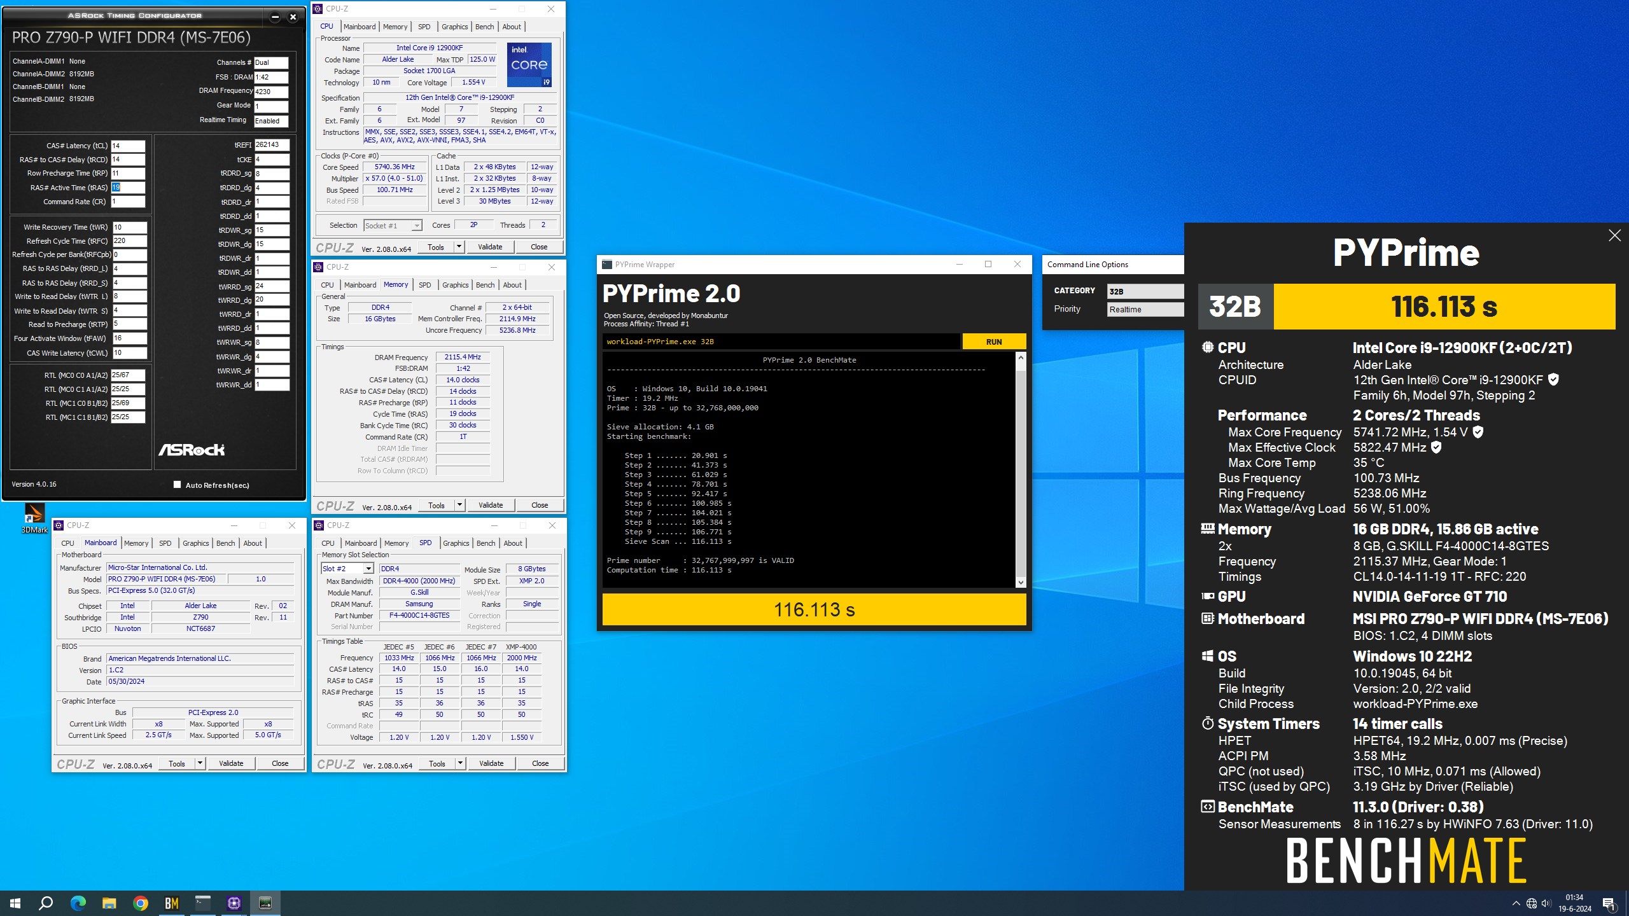Click Validate in CPU-Z SPD window
Viewport: 1629px width, 916px height.
click(x=491, y=763)
